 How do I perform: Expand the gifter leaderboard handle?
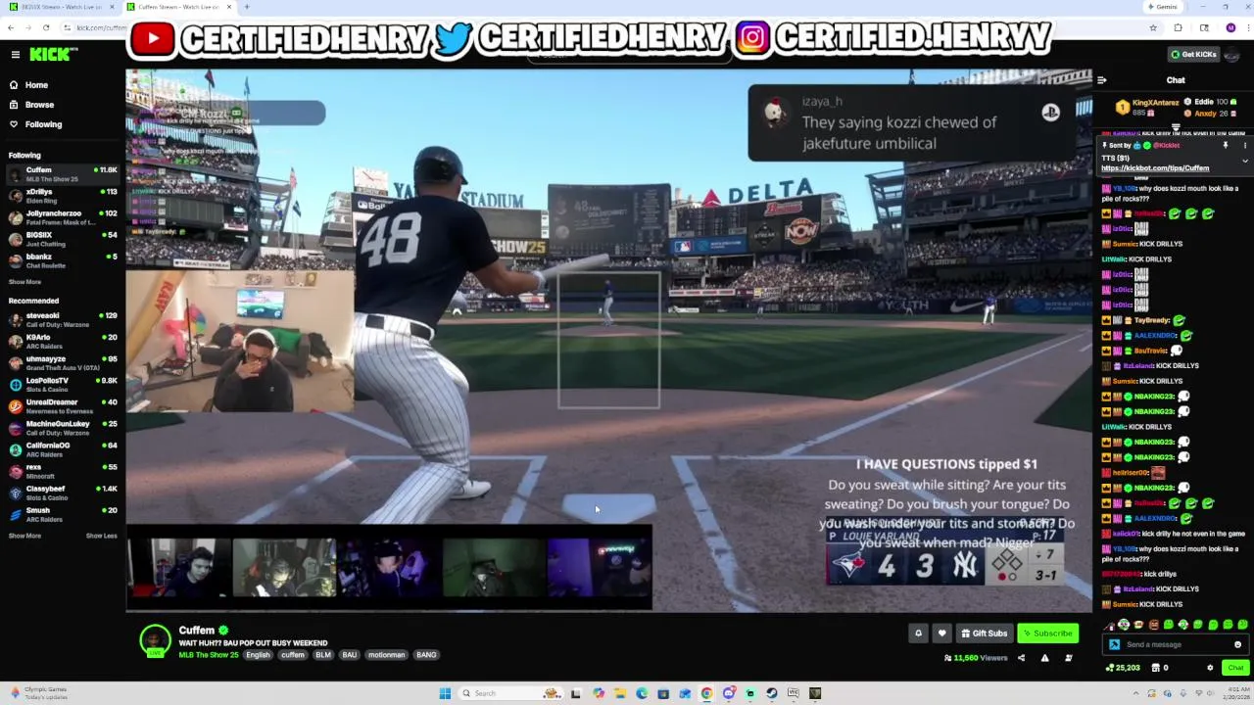point(1176,127)
